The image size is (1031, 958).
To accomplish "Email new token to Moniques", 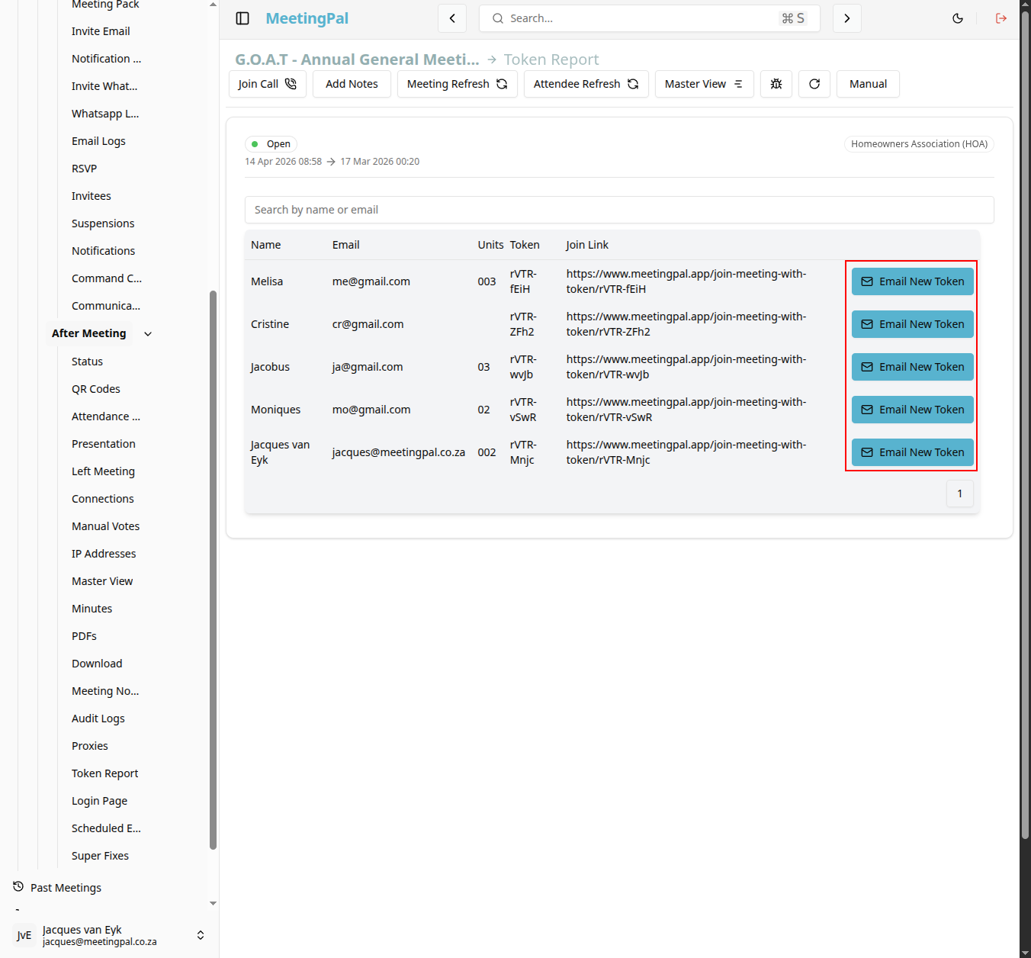I will tap(913, 410).
